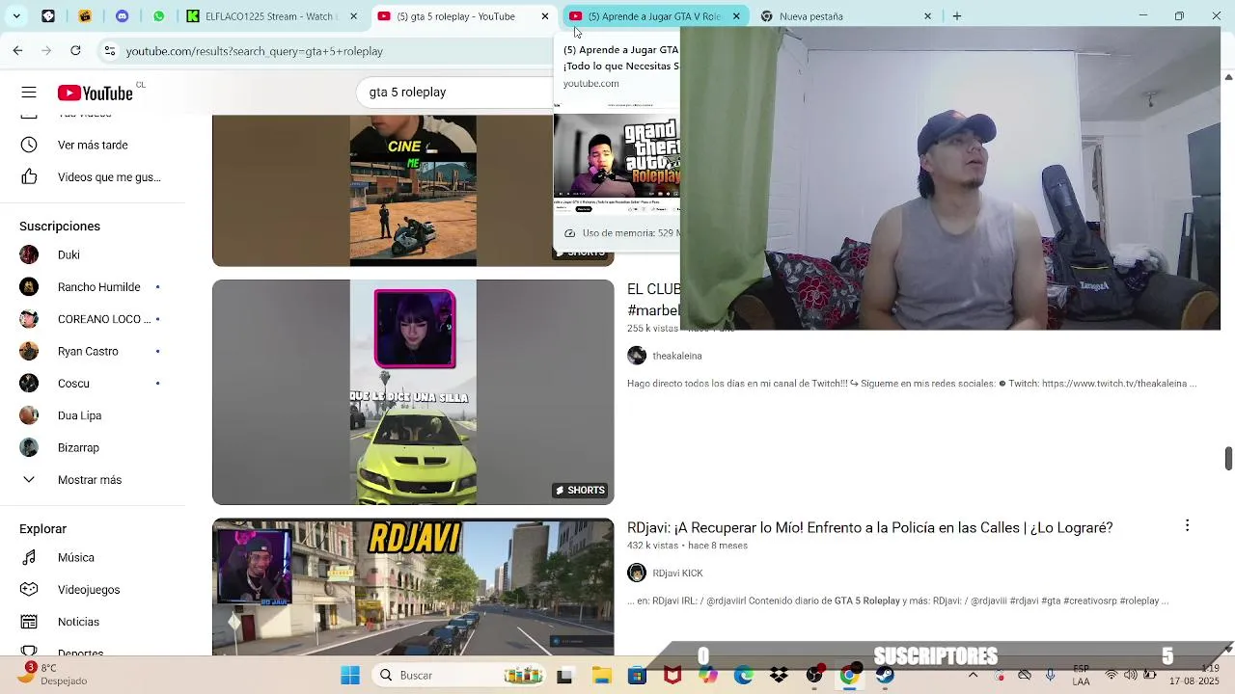Go to the YouTube home logo

point(95,93)
